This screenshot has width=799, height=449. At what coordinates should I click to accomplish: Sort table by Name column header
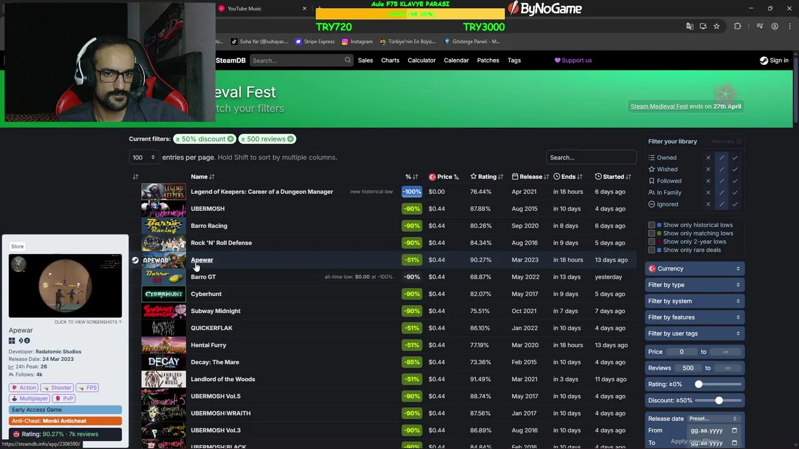[202, 177]
